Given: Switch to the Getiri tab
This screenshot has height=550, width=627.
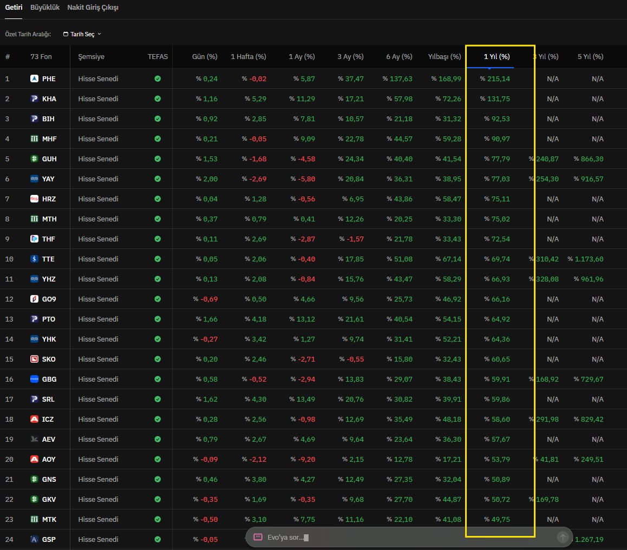Looking at the screenshot, I should coord(14,7).
